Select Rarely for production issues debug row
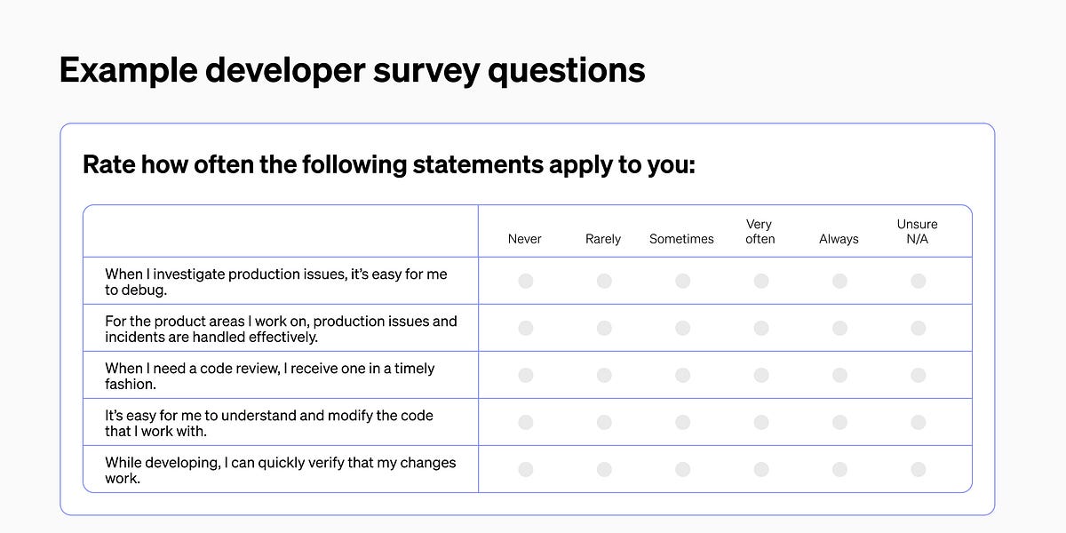 click(604, 281)
